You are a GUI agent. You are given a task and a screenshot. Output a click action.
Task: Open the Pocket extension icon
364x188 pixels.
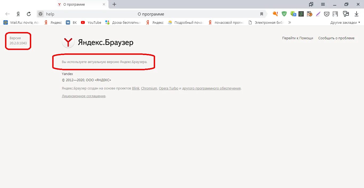[x=327, y=14]
